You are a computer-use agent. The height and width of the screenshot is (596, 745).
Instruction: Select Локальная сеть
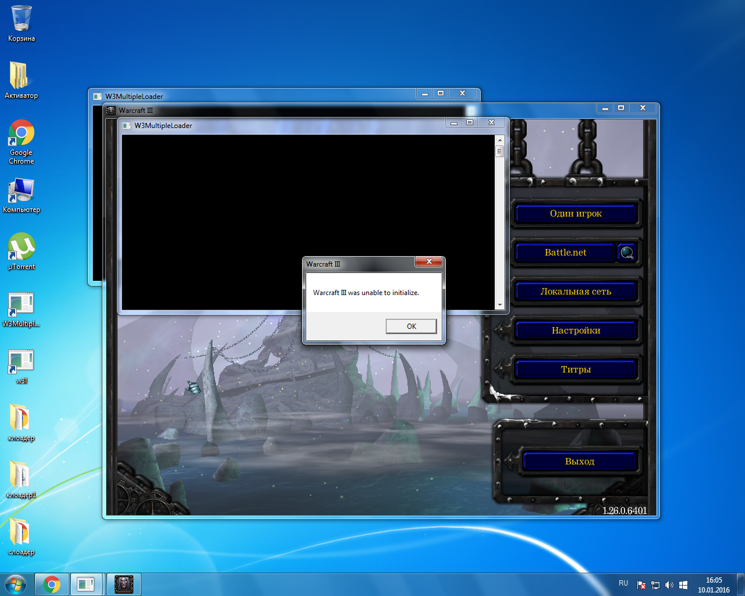click(576, 292)
